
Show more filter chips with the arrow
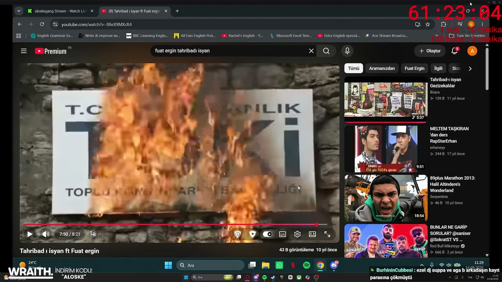pyautogui.click(x=470, y=69)
